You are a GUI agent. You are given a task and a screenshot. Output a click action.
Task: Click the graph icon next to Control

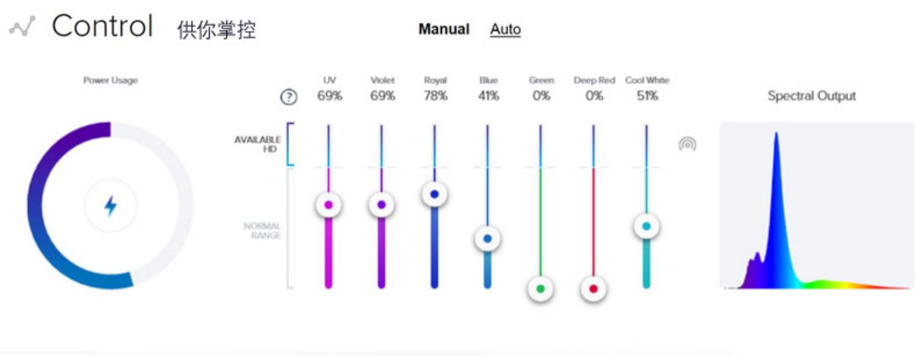point(23,27)
